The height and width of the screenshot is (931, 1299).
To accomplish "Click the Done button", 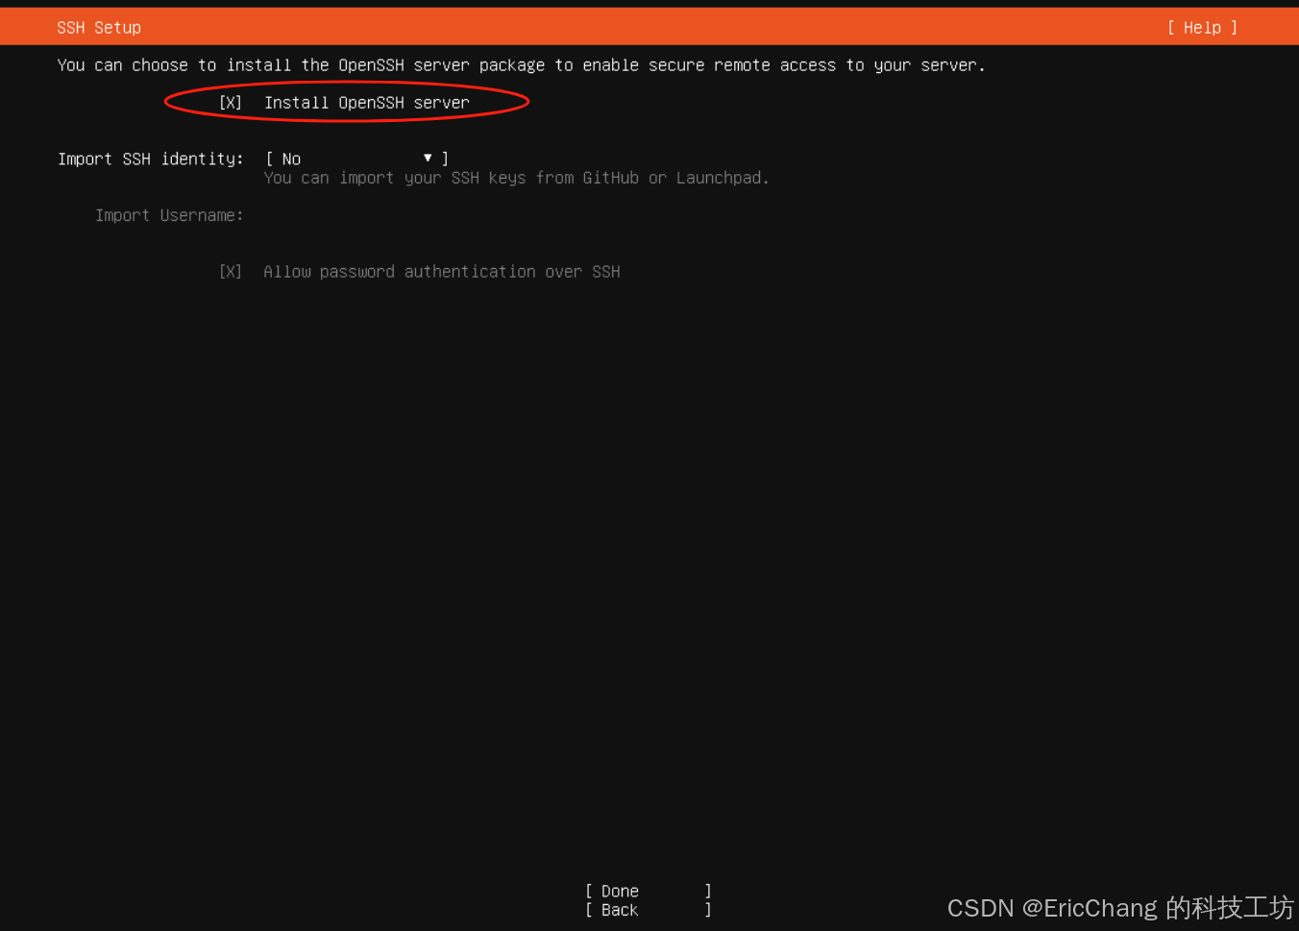I will [x=649, y=892].
